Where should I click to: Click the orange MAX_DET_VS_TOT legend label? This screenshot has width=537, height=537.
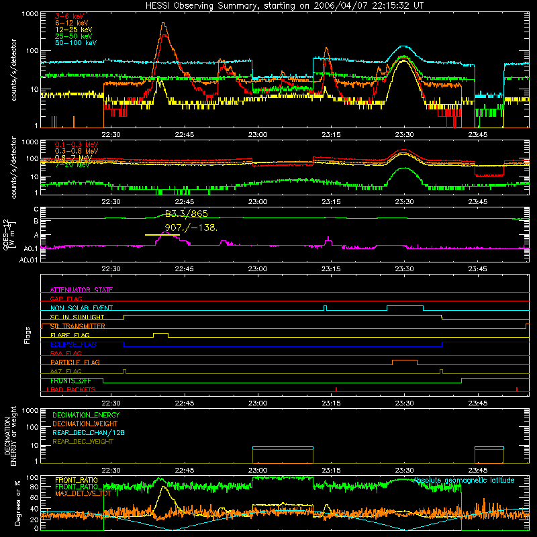[83, 493]
